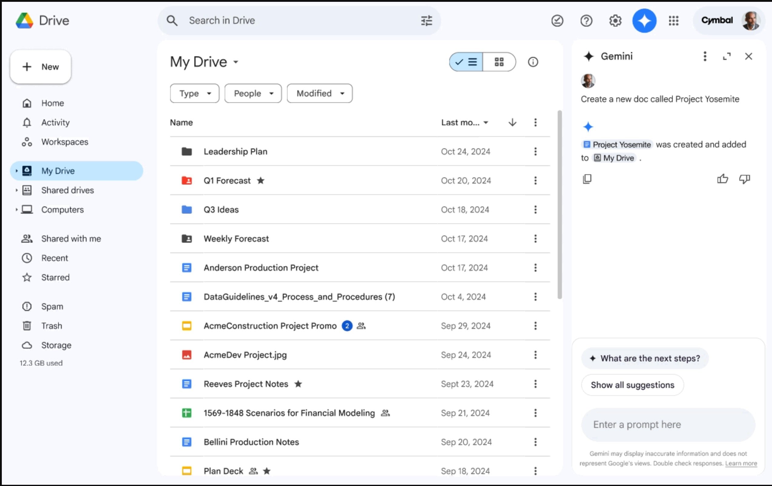
Task: Open the Trash section
Action: [51, 326]
